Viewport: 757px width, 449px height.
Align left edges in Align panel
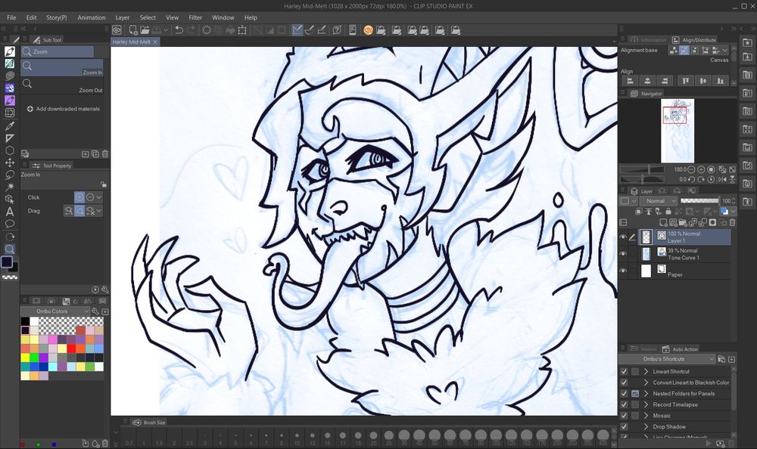click(x=630, y=81)
